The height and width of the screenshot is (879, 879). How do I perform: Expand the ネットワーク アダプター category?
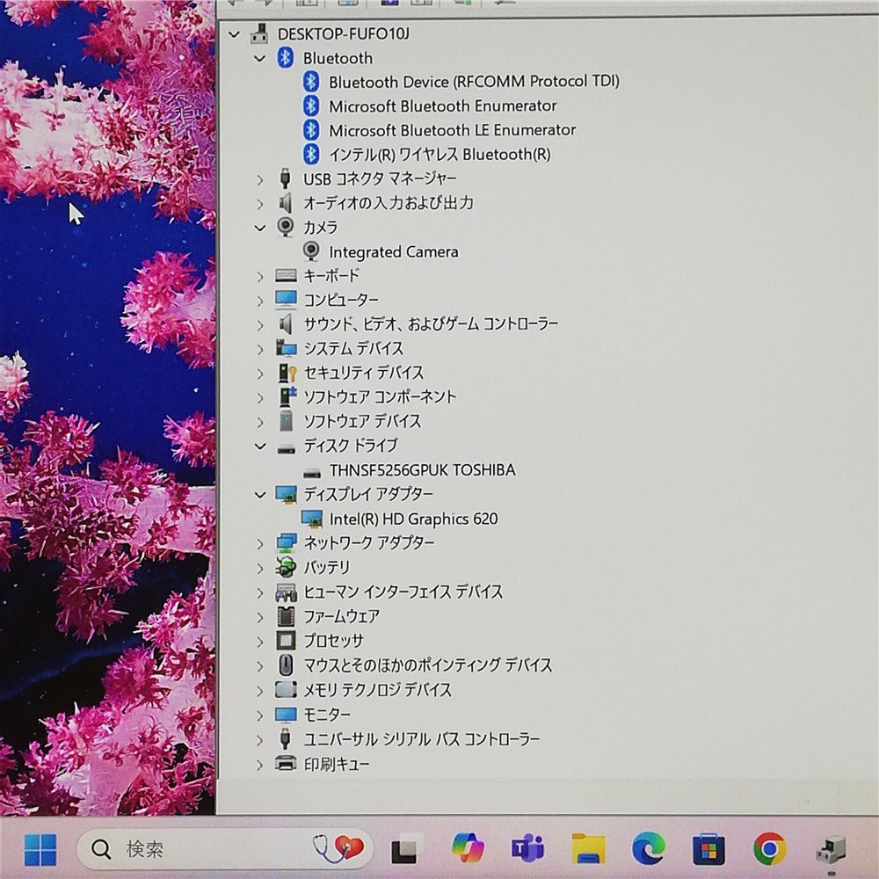pyautogui.click(x=259, y=543)
